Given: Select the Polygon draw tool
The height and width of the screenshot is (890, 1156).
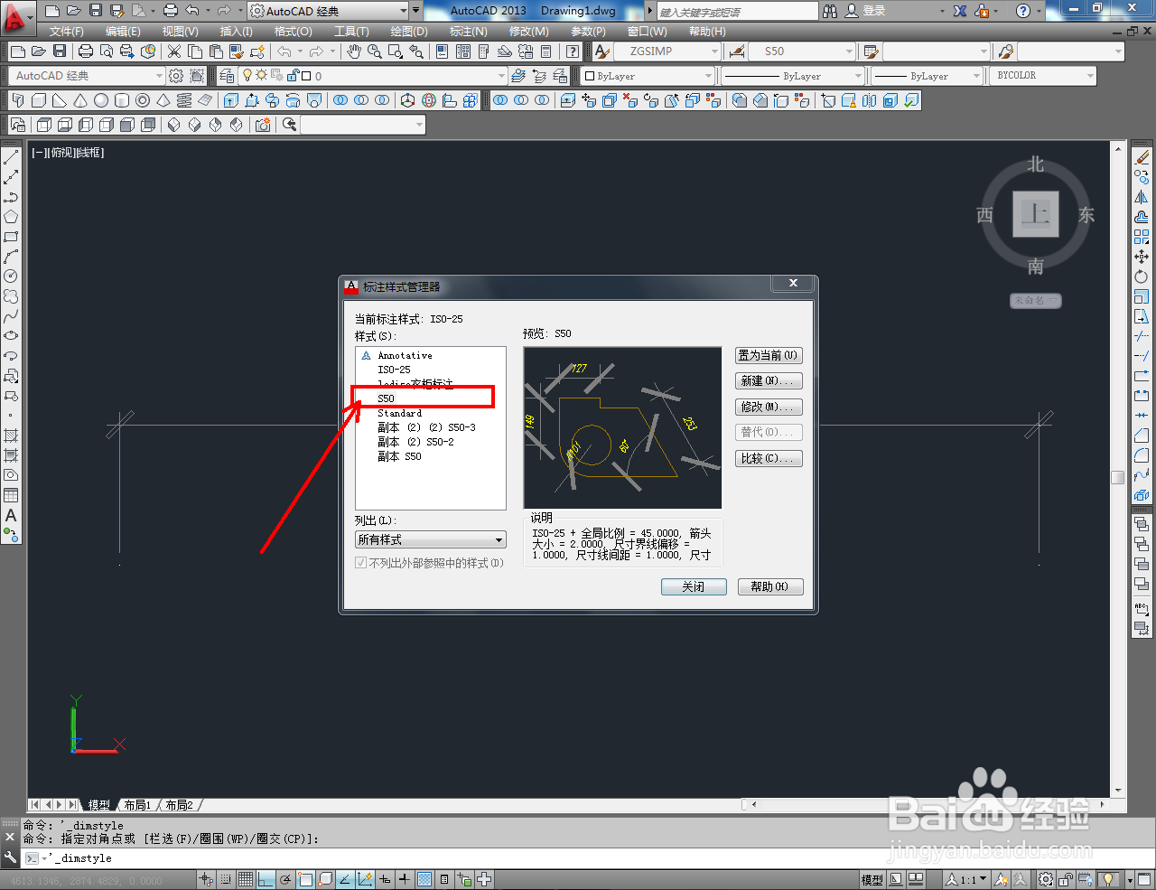Looking at the screenshot, I should (x=11, y=217).
